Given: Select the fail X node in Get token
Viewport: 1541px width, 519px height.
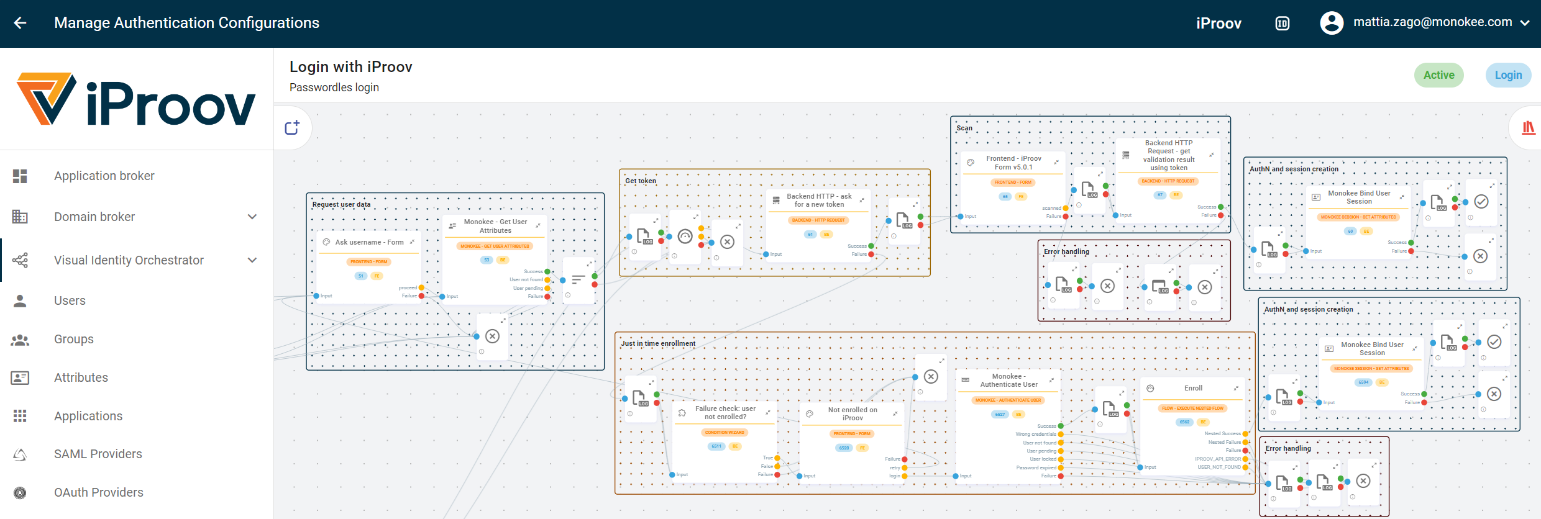Looking at the screenshot, I should pyautogui.click(x=727, y=241).
